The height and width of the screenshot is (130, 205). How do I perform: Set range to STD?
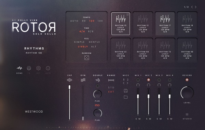(111, 88)
